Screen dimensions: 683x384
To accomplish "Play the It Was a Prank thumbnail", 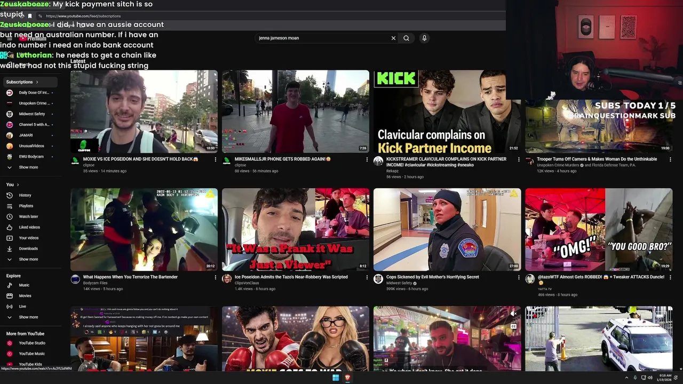I will click(x=296, y=229).
